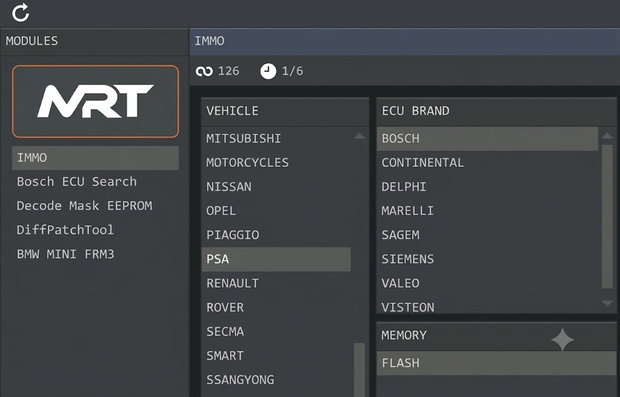The width and height of the screenshot is (620, 397).
Task: Choose SMART vehicle
Action: click(276, 355)
